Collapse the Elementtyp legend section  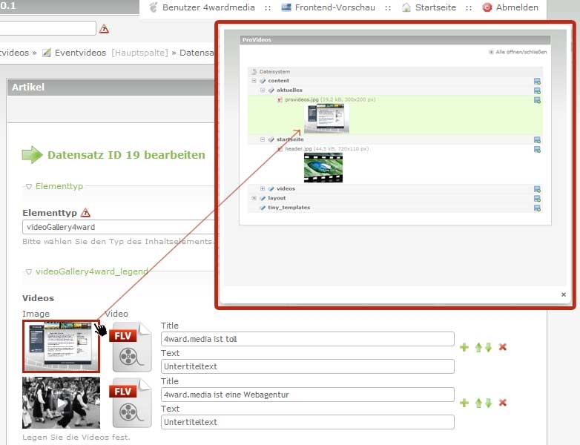click(x=29, y=187)
